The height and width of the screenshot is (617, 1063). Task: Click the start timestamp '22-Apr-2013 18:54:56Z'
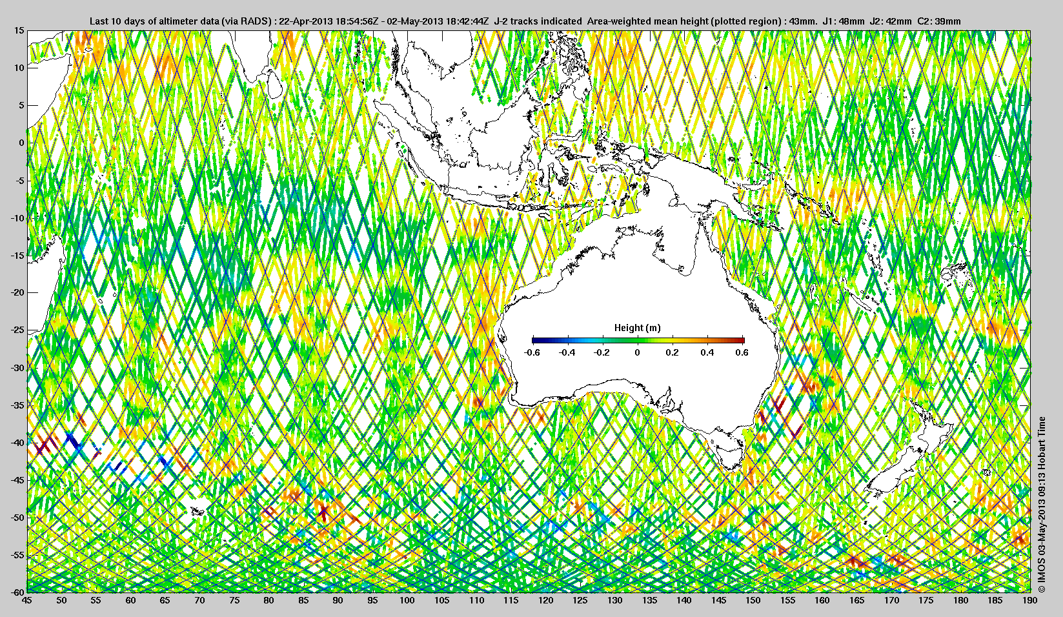pyautogui.click(x=328, y=21)
